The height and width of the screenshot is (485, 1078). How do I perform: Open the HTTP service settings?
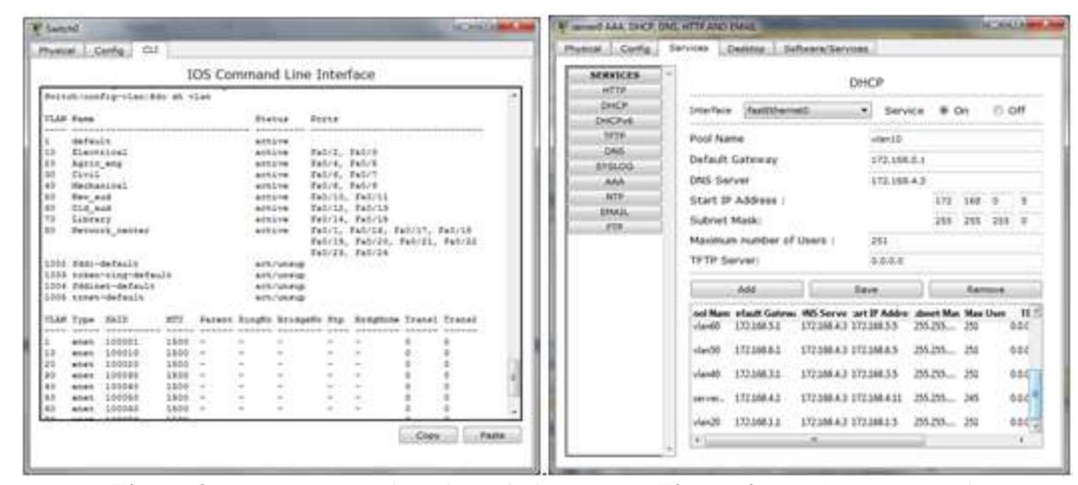click(614, 90)
